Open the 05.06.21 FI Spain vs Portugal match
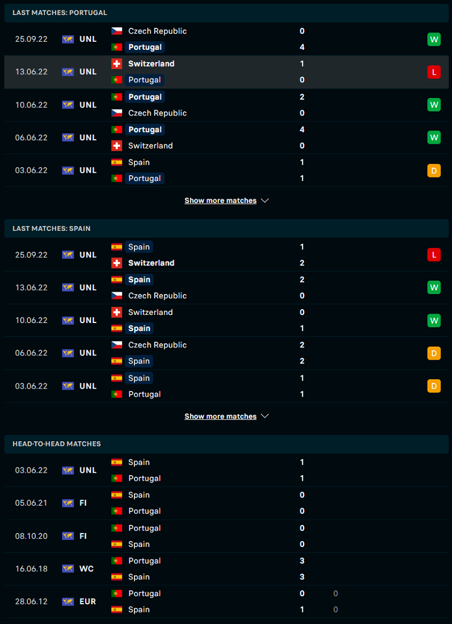Screen dimensions: 452x624 226,503
